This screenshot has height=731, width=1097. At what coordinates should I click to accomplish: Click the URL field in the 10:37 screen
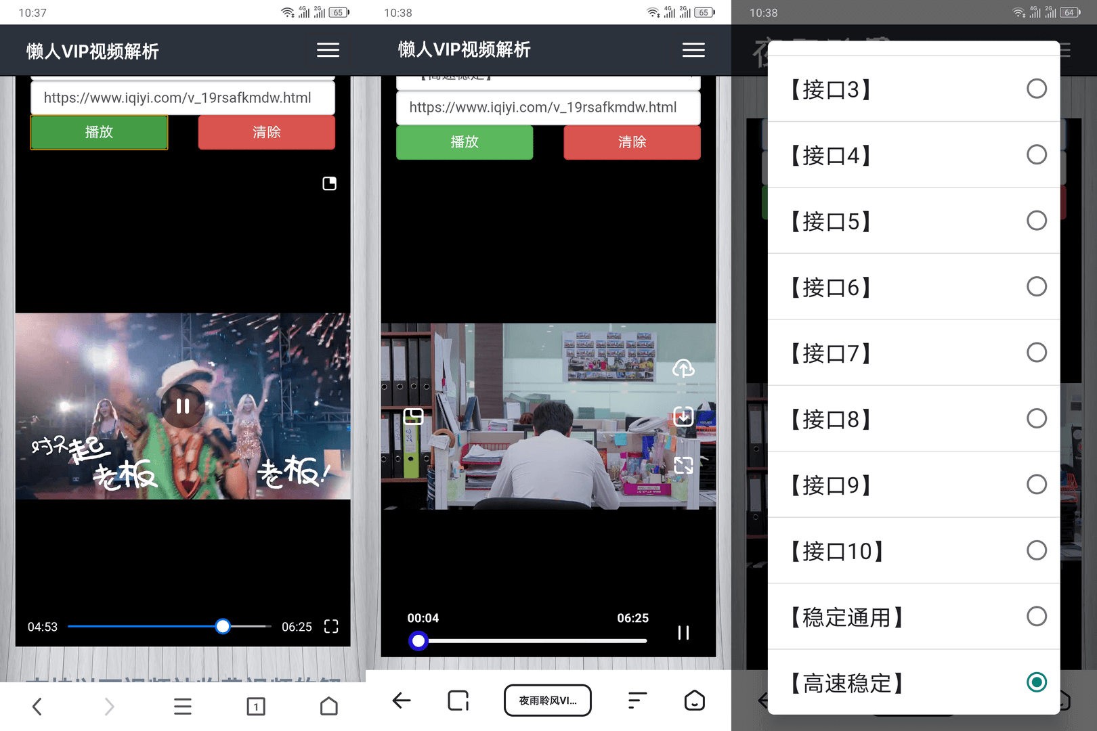coord(183,98)
